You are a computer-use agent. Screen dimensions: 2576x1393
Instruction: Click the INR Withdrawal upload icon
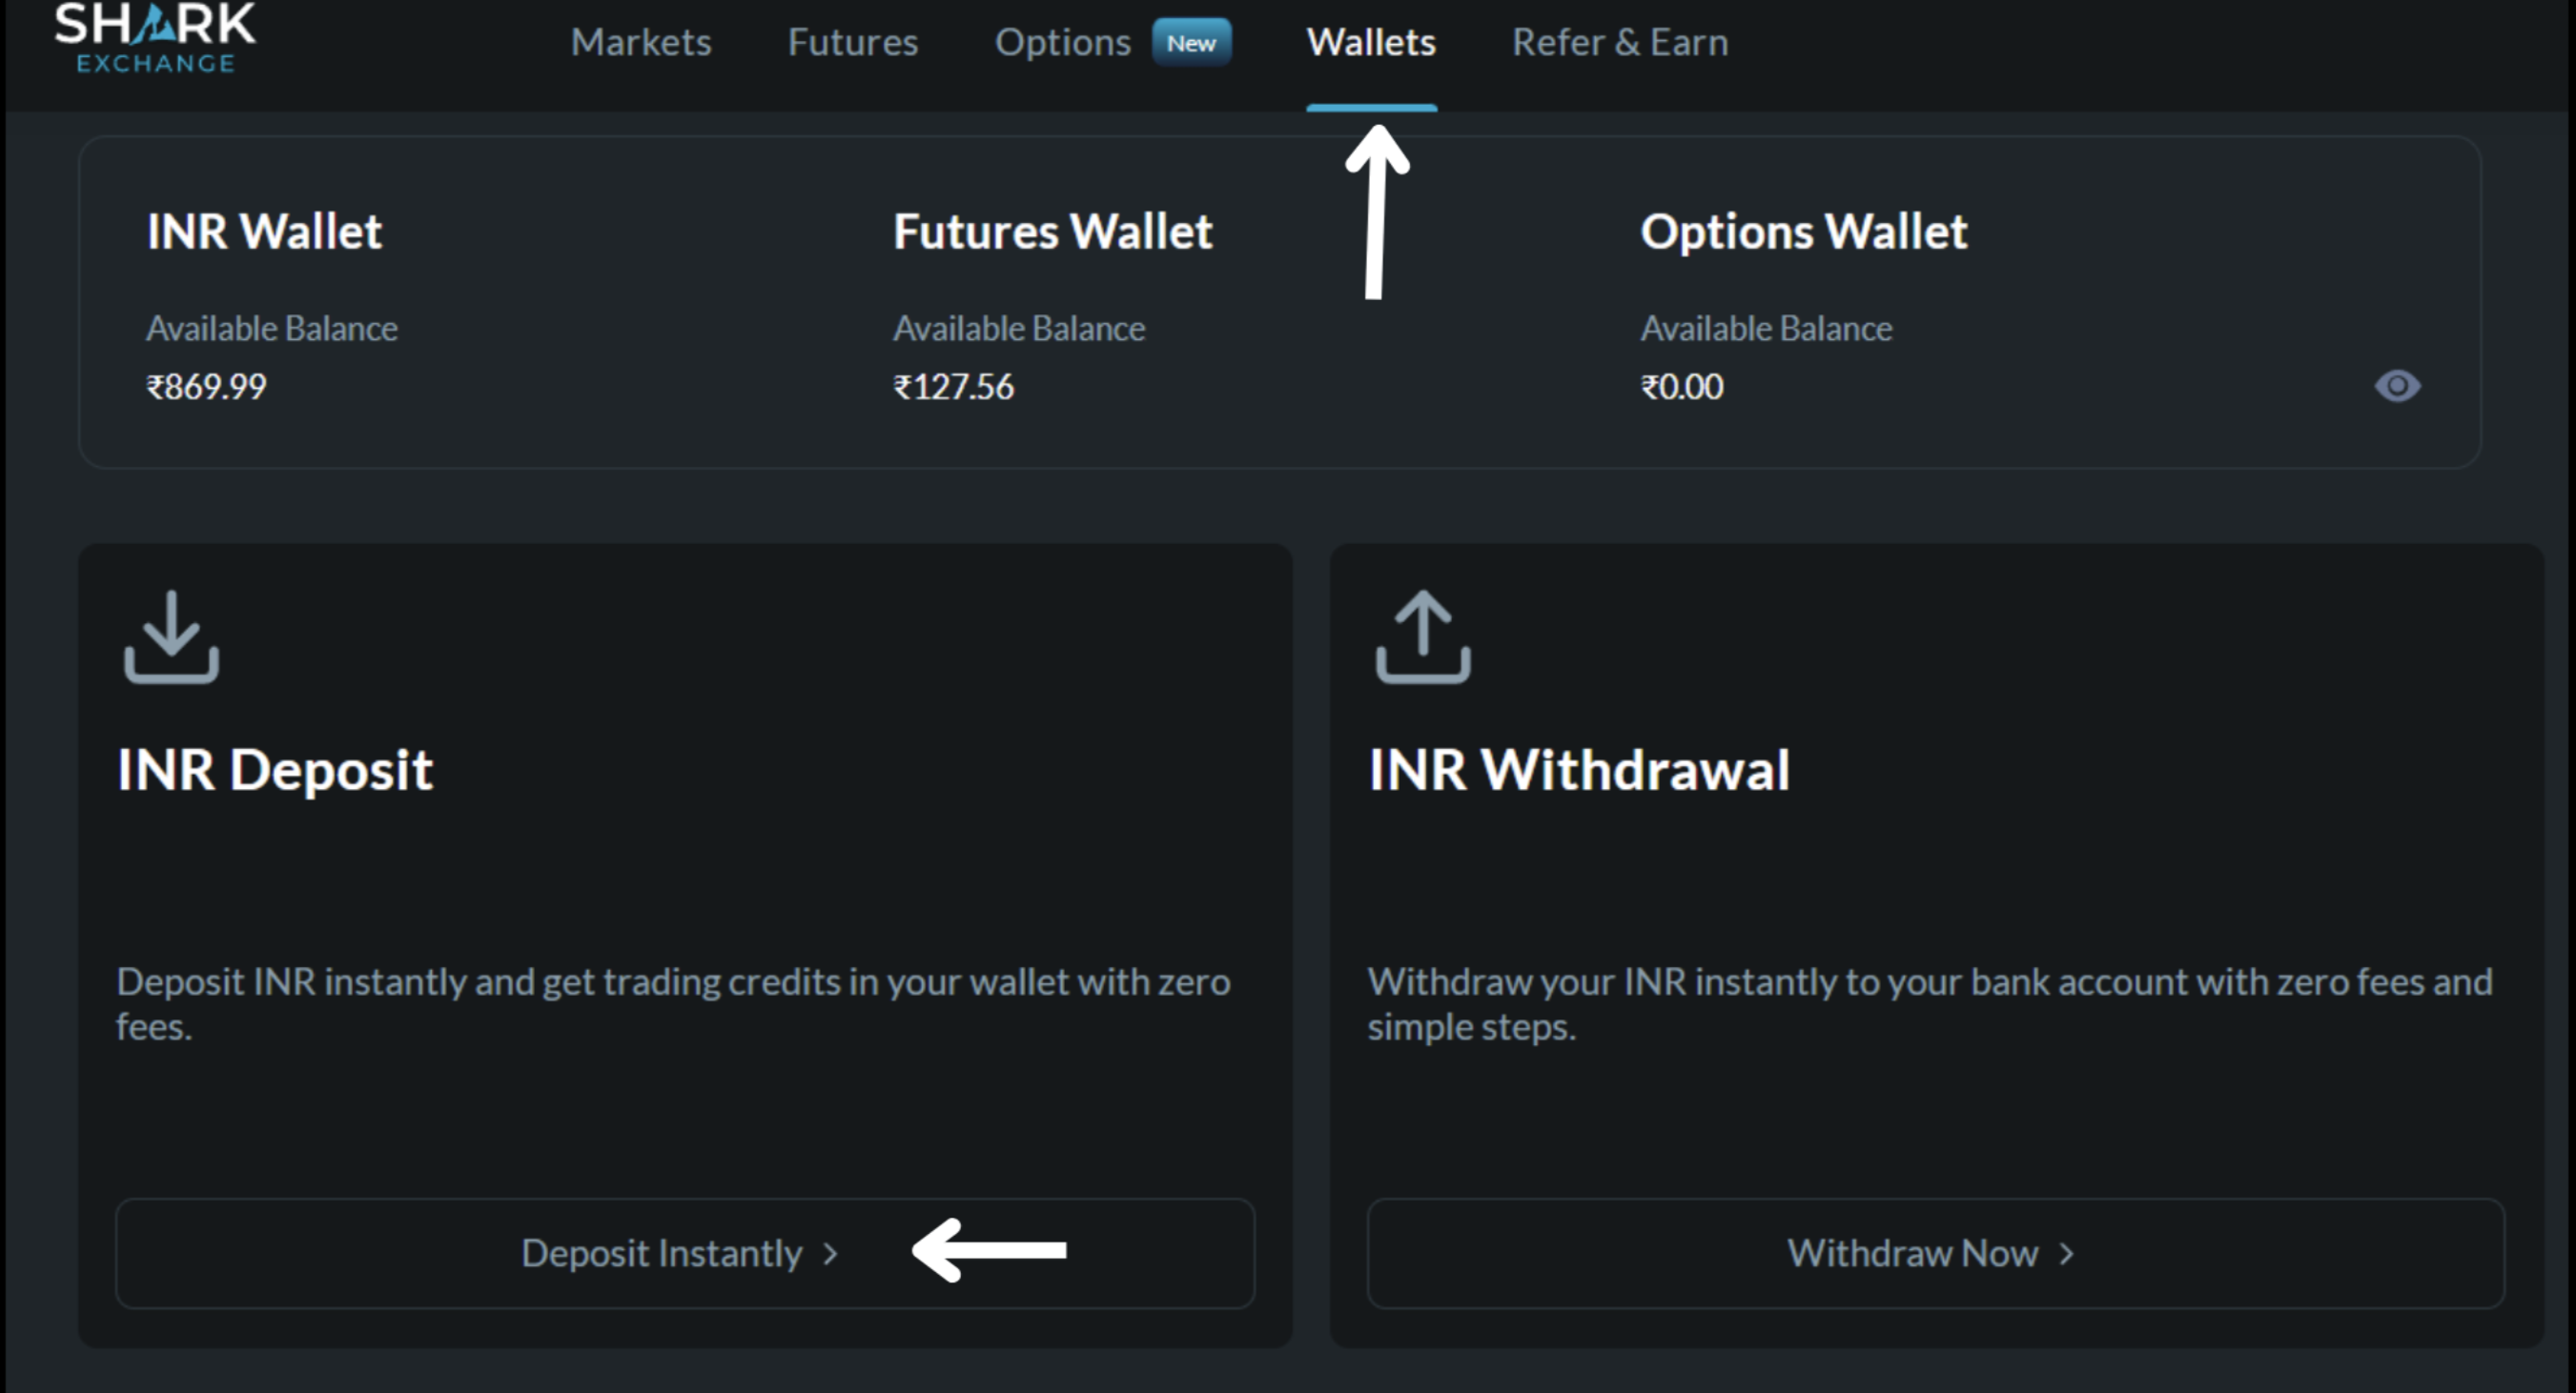click(1423, 637)
